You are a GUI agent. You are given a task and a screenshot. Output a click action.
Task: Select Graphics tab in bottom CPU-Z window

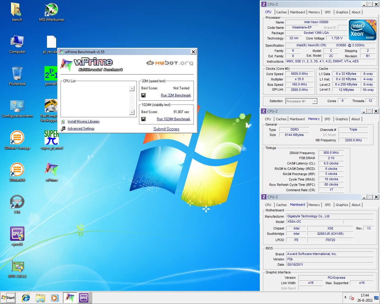[342, 205]
